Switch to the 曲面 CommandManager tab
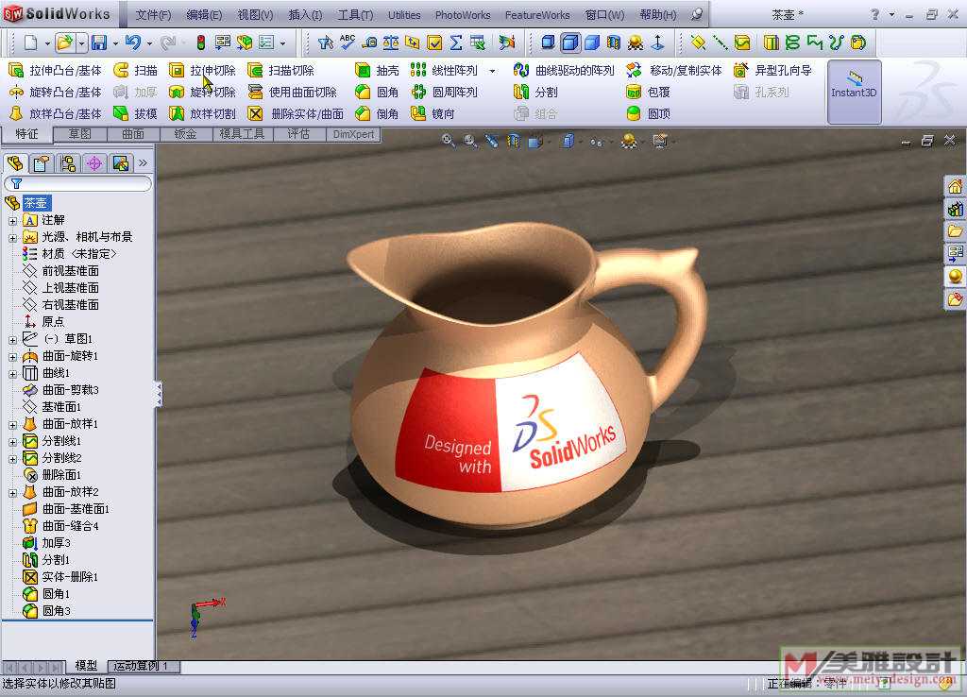The width and height of the screenshot is (967, 697). pyautogui.click(x=132, y=134)
